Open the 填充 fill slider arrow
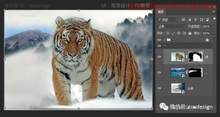 [x=213, y=33]
